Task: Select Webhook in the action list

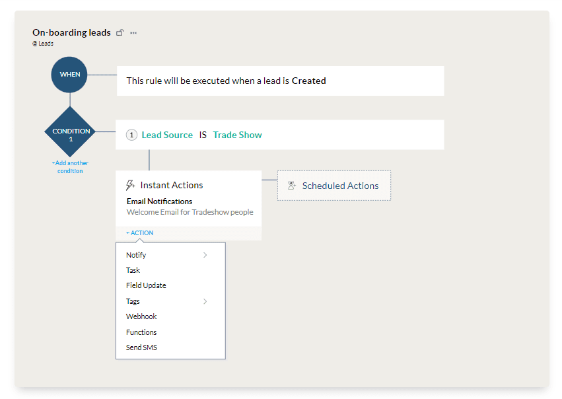Action: [141, 316]
